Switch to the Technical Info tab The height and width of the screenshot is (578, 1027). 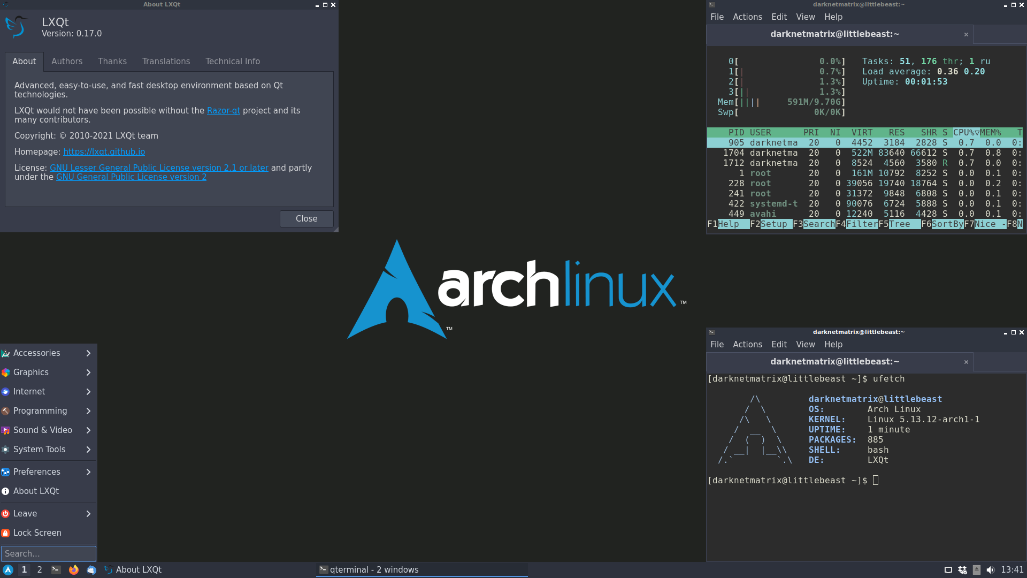pyautogui.click(x=233, y=62)
